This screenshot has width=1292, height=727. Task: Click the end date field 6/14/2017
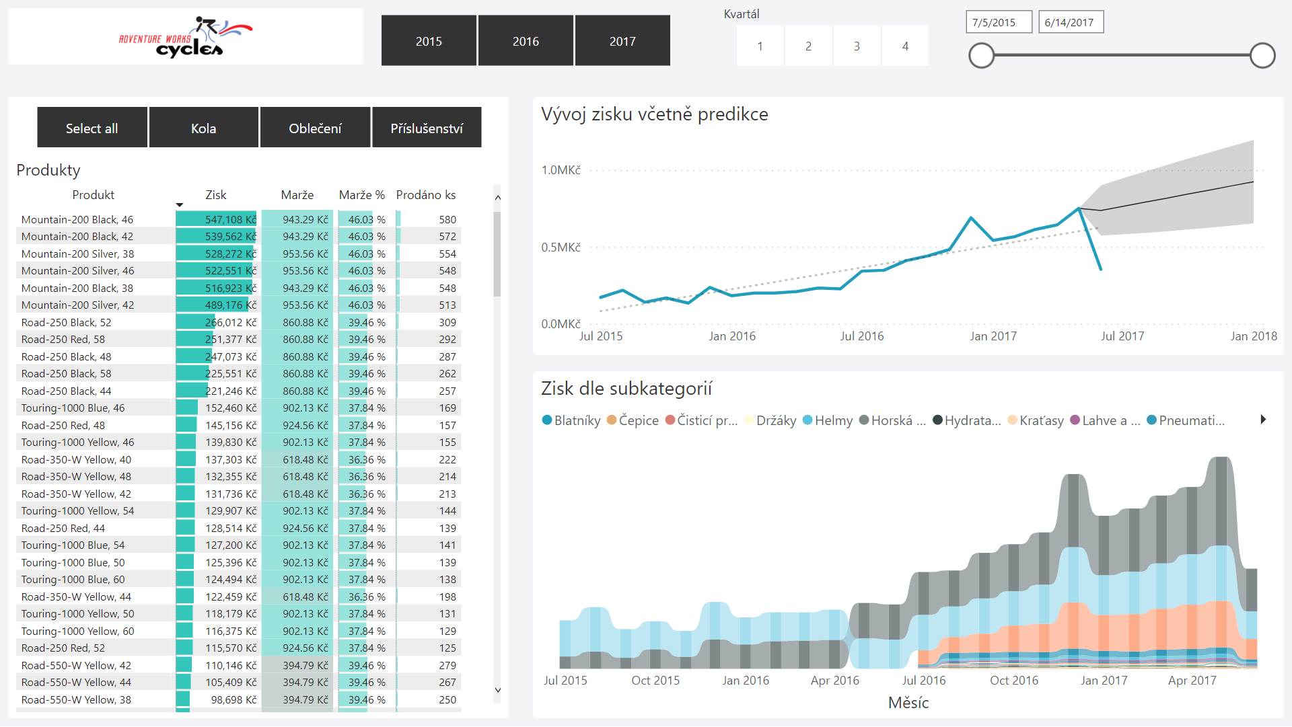[x=1071, y=22]
